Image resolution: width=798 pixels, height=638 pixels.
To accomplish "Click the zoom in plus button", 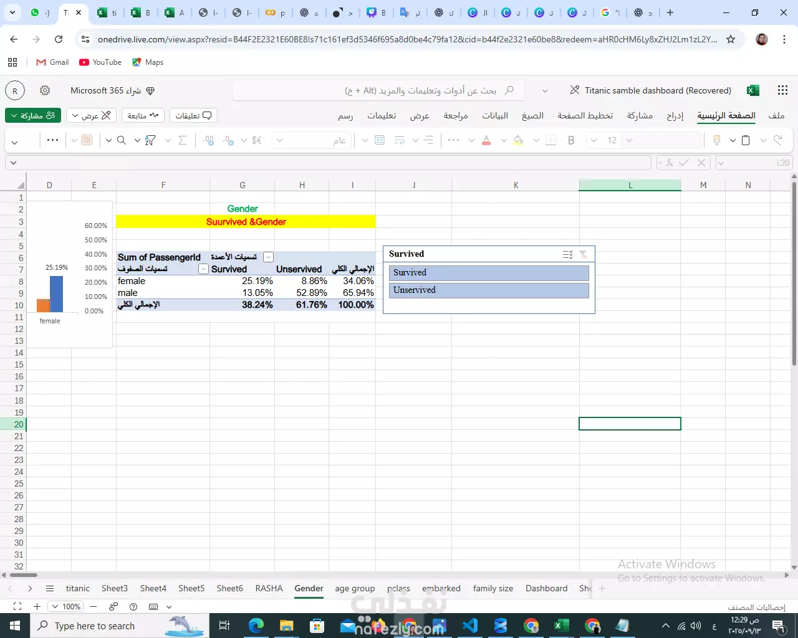I will [37, 606].
